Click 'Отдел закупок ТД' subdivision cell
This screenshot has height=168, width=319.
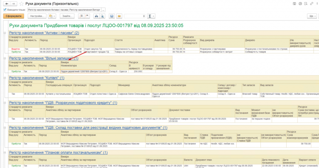tap(99, 49)
